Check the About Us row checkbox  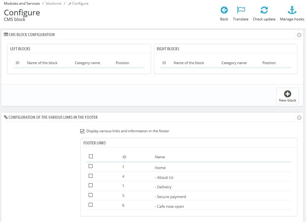tap(90, 176)
